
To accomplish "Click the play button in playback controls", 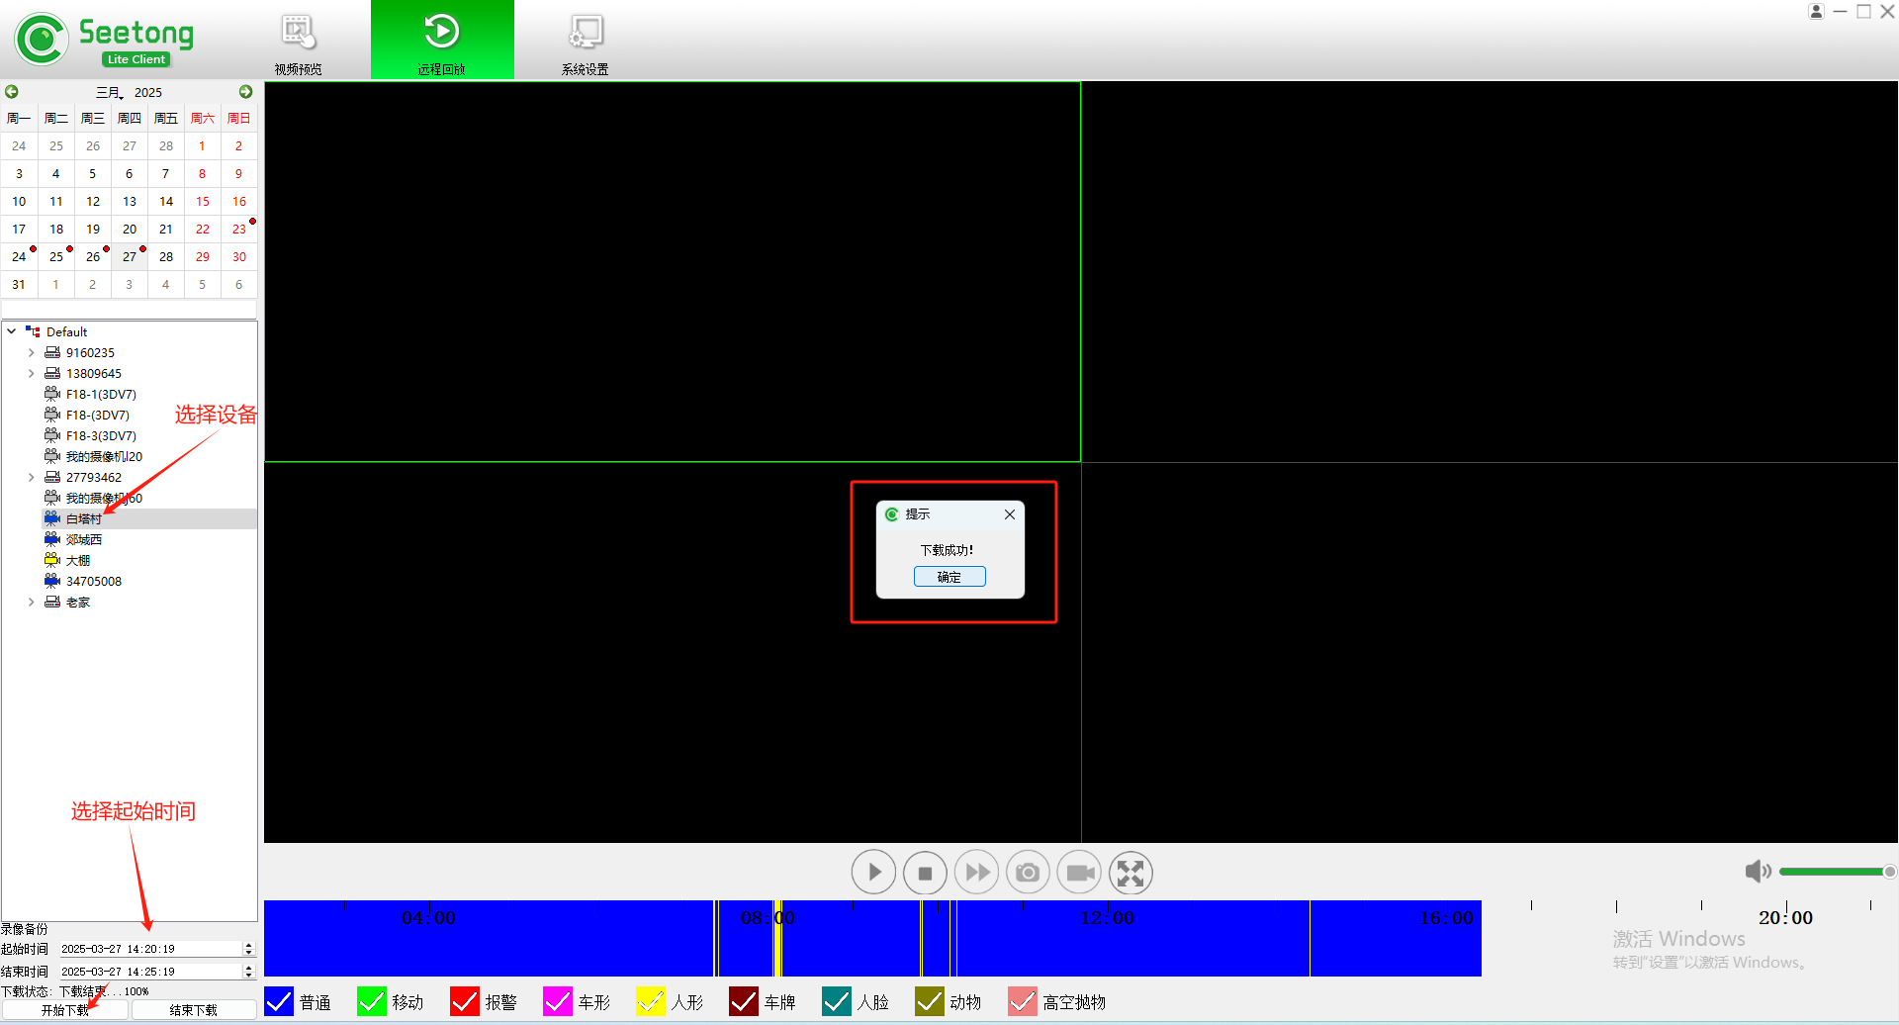I will pos(873,873).
